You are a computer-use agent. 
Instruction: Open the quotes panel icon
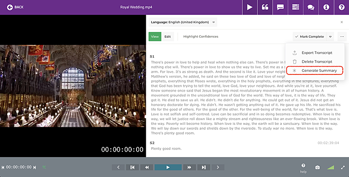click(265, 7)
